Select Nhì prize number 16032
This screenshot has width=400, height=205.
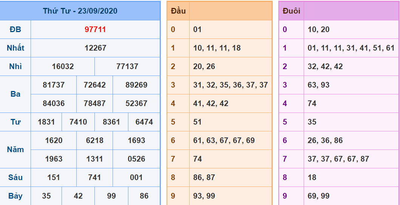63,66
